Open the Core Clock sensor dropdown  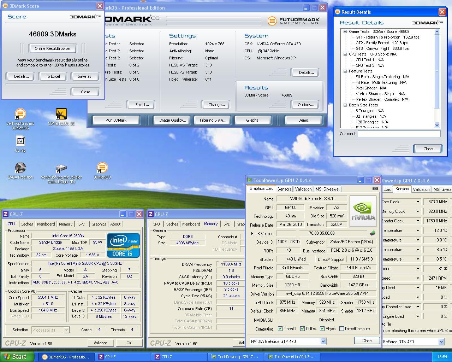click(x=418, y=202)
